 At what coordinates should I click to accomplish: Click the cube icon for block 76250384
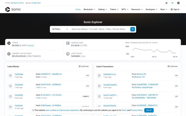(10, 76)
